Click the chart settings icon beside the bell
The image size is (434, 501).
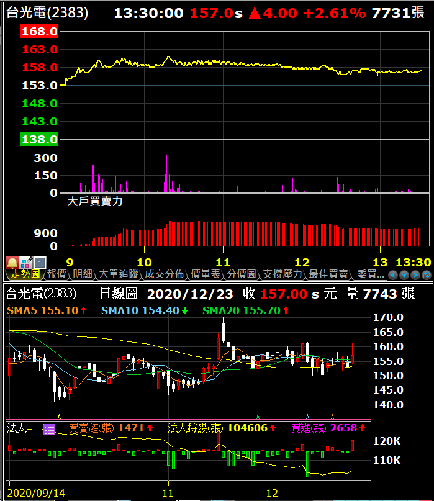(x=25, y=262)
